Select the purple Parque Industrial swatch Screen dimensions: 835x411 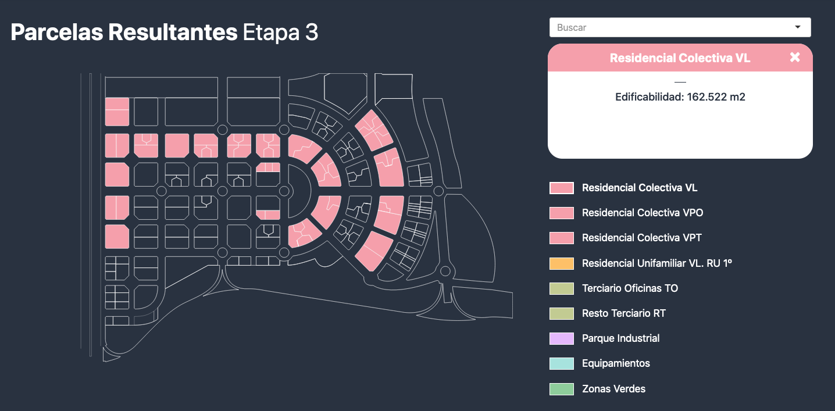coord(562,338)
